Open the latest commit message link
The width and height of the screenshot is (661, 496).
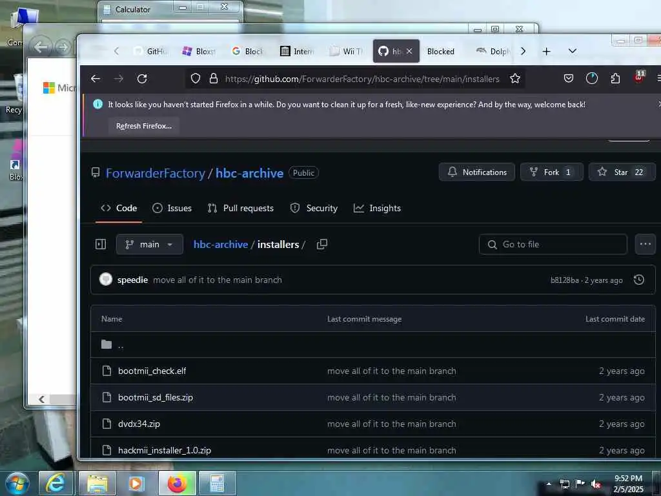[x=218, y=280]
